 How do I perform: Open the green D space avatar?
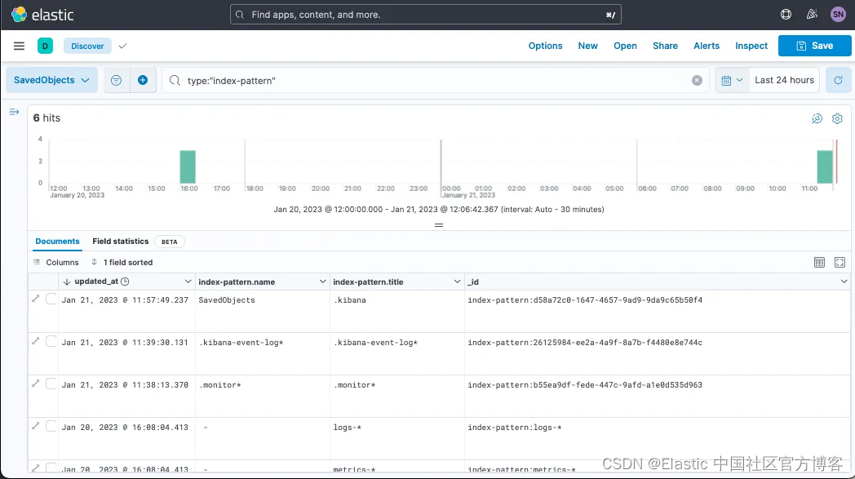tap(45, 46)
